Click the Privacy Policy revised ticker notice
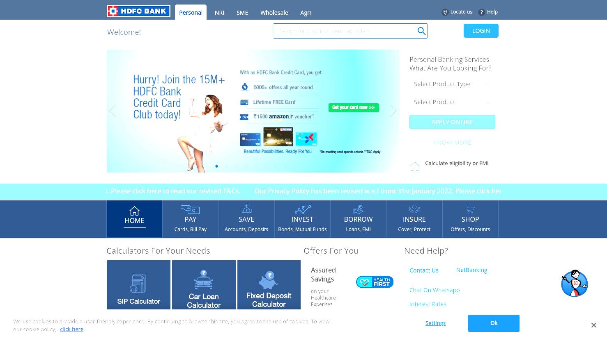This screenshot has width=607, height=343. [x=377, y=191]
